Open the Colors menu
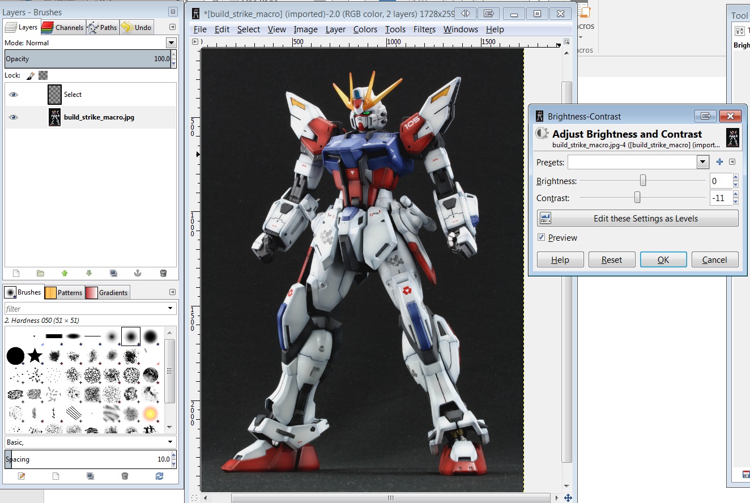The width and height of the screenshot is (750, 503). [x=365, y=29]
